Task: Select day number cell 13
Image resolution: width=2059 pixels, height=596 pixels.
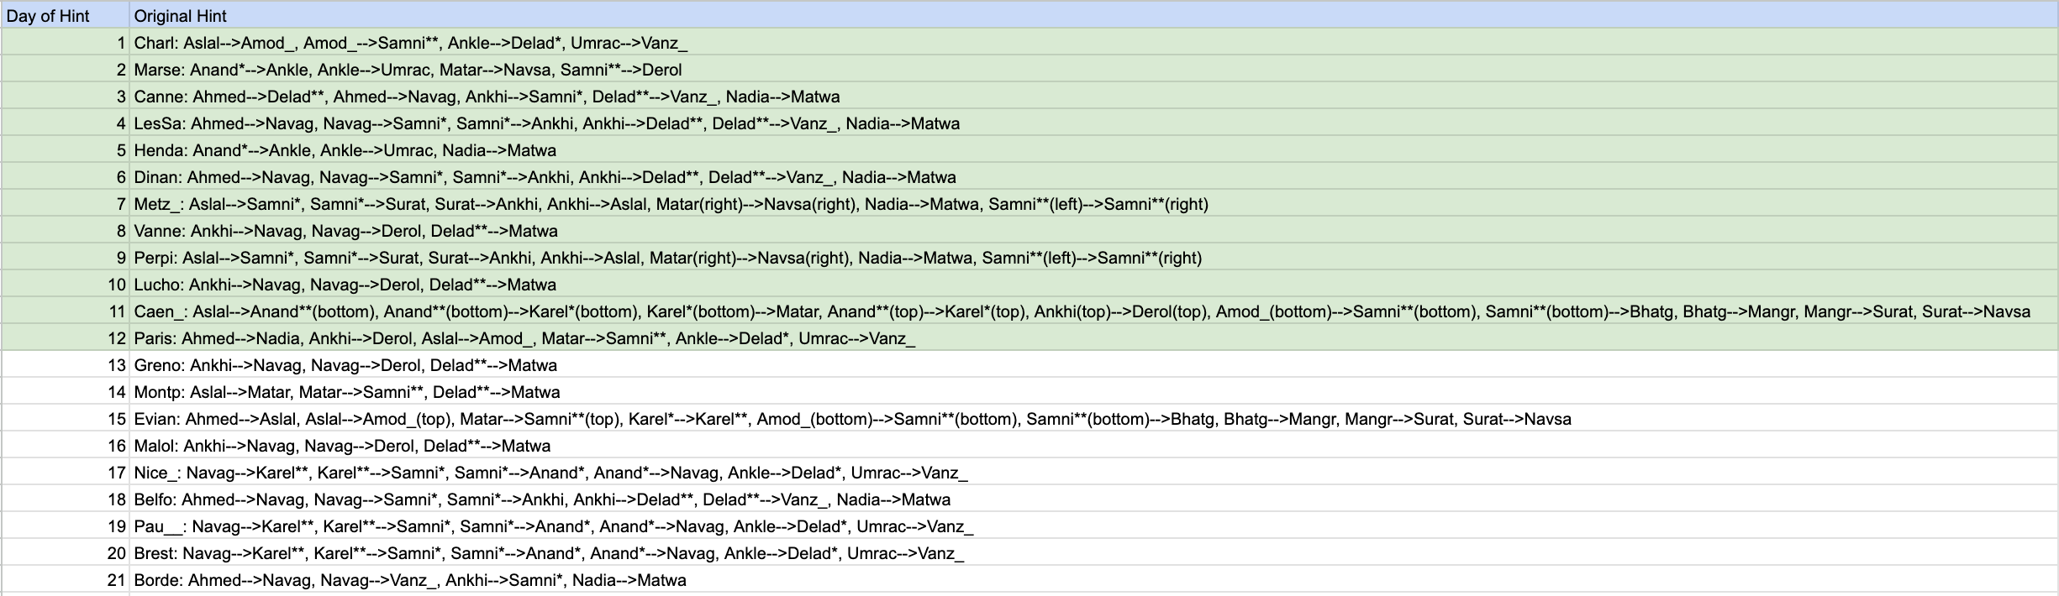Action: pos(66,364)
